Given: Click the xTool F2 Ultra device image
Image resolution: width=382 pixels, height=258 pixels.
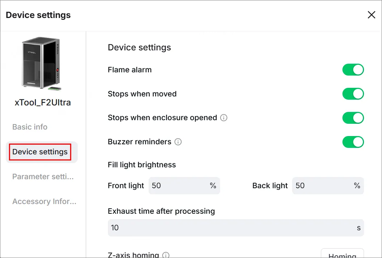Looking at the screenshot, I should [42, 64].
